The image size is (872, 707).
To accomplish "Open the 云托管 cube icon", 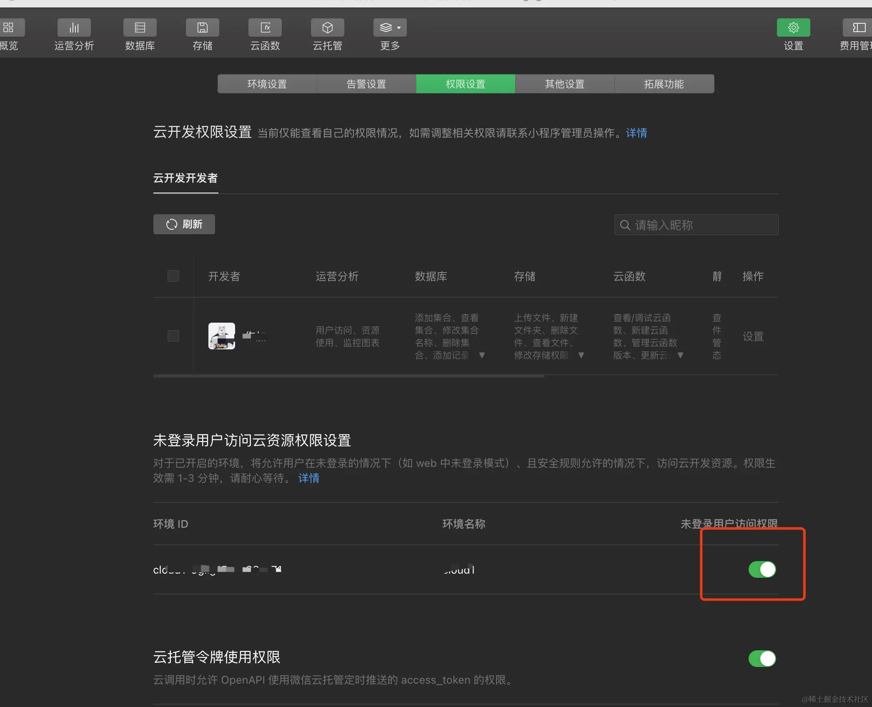I will pos(327,28).
